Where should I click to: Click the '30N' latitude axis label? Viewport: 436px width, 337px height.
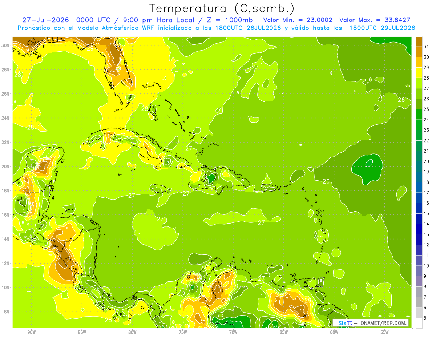pyautogui.click(x=6, y=45)
